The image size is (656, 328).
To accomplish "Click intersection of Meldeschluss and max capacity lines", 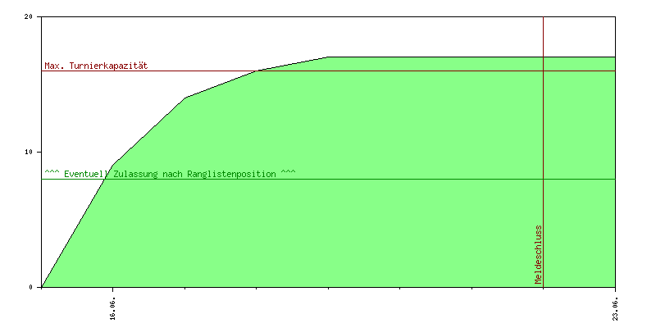I will [543, 71].
